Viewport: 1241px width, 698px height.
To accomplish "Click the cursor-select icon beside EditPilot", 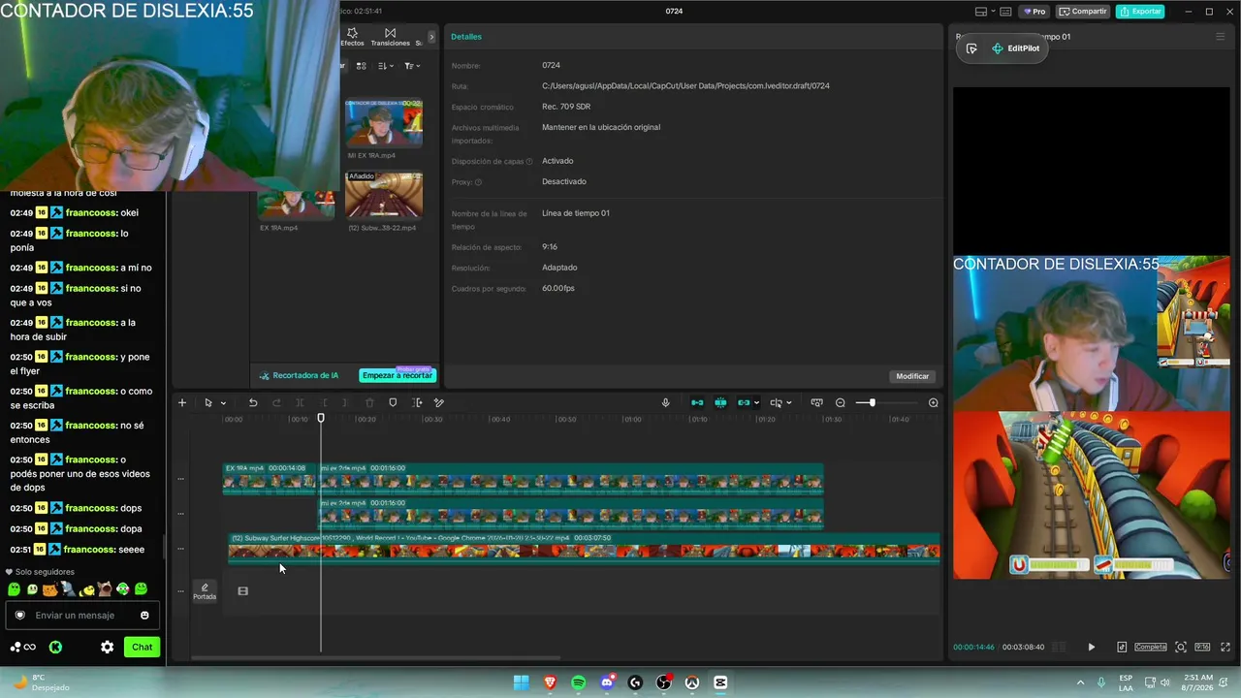I will (x=971, y=48).
